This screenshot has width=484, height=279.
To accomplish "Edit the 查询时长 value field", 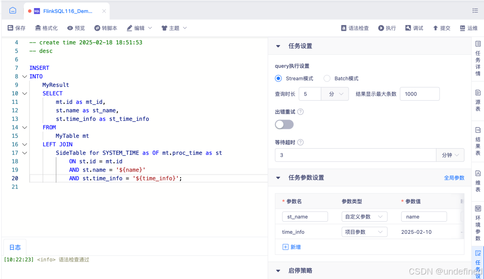I will tap(310, 94).
